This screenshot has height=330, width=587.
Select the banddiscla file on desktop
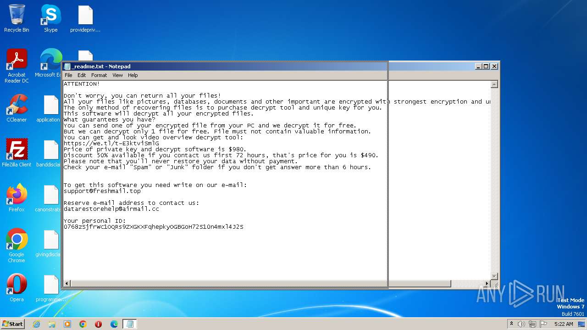pyautogui.click(x=49, y=153)
